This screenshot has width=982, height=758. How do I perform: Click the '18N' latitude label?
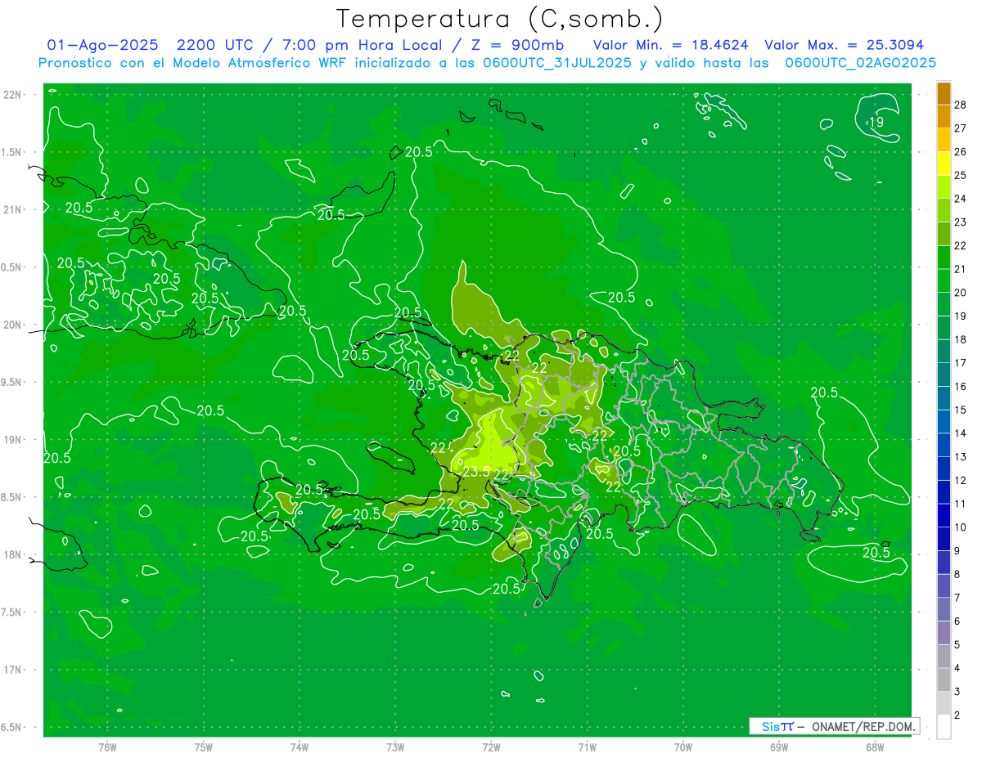pos(11,554)
